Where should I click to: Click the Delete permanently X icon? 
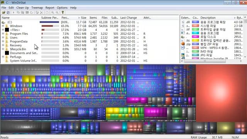click(x=41, y=12)
